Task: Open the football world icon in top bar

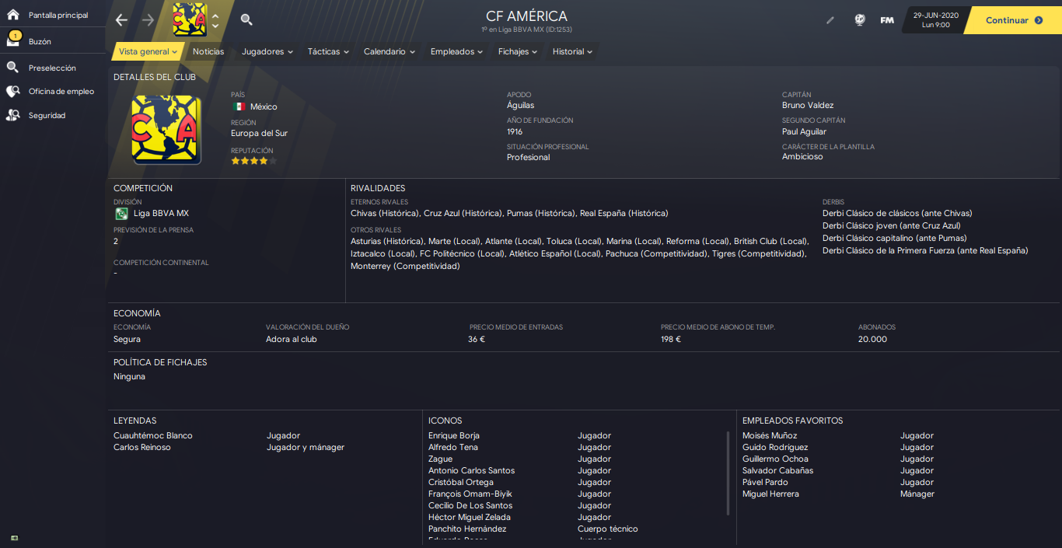Action: (x=859, y=20)
